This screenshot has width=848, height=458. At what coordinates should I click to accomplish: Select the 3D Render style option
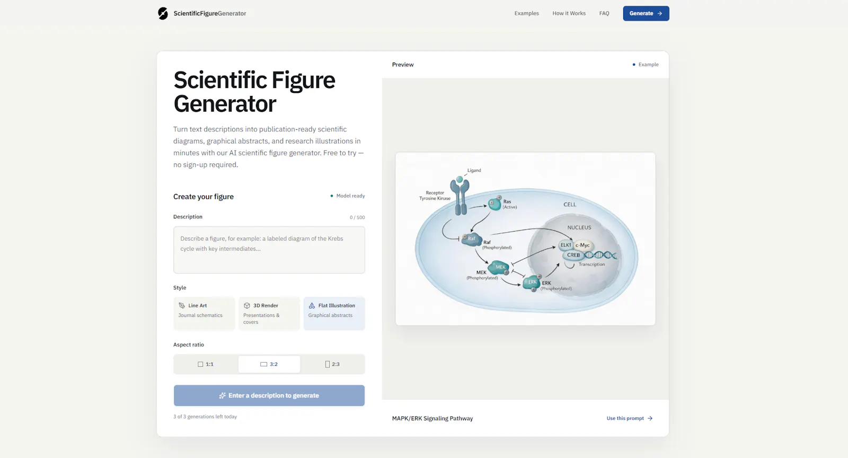tap(269, 313)
